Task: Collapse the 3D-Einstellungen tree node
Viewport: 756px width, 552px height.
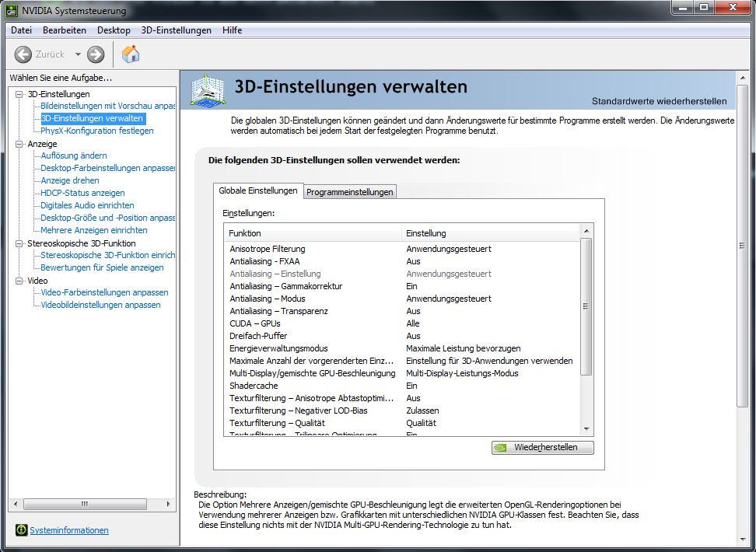Action: coord(19,94)
